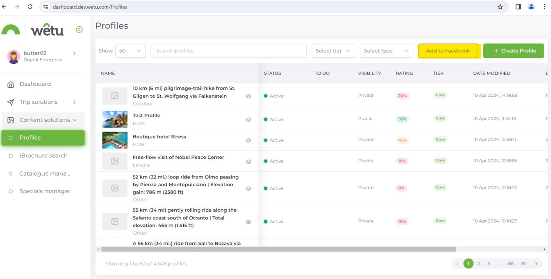Open the Select type dropdown
Viewport: 551px width, 279px height.
pyautogui.click(x=386, y=51)
